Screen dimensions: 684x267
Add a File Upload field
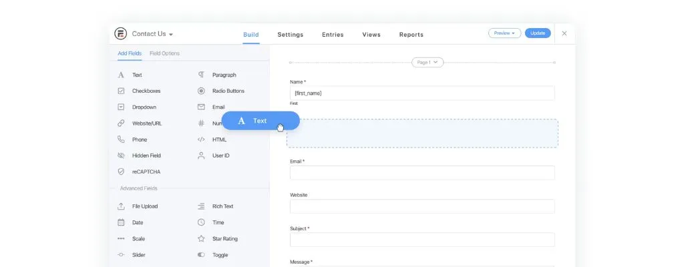[138, 206]
